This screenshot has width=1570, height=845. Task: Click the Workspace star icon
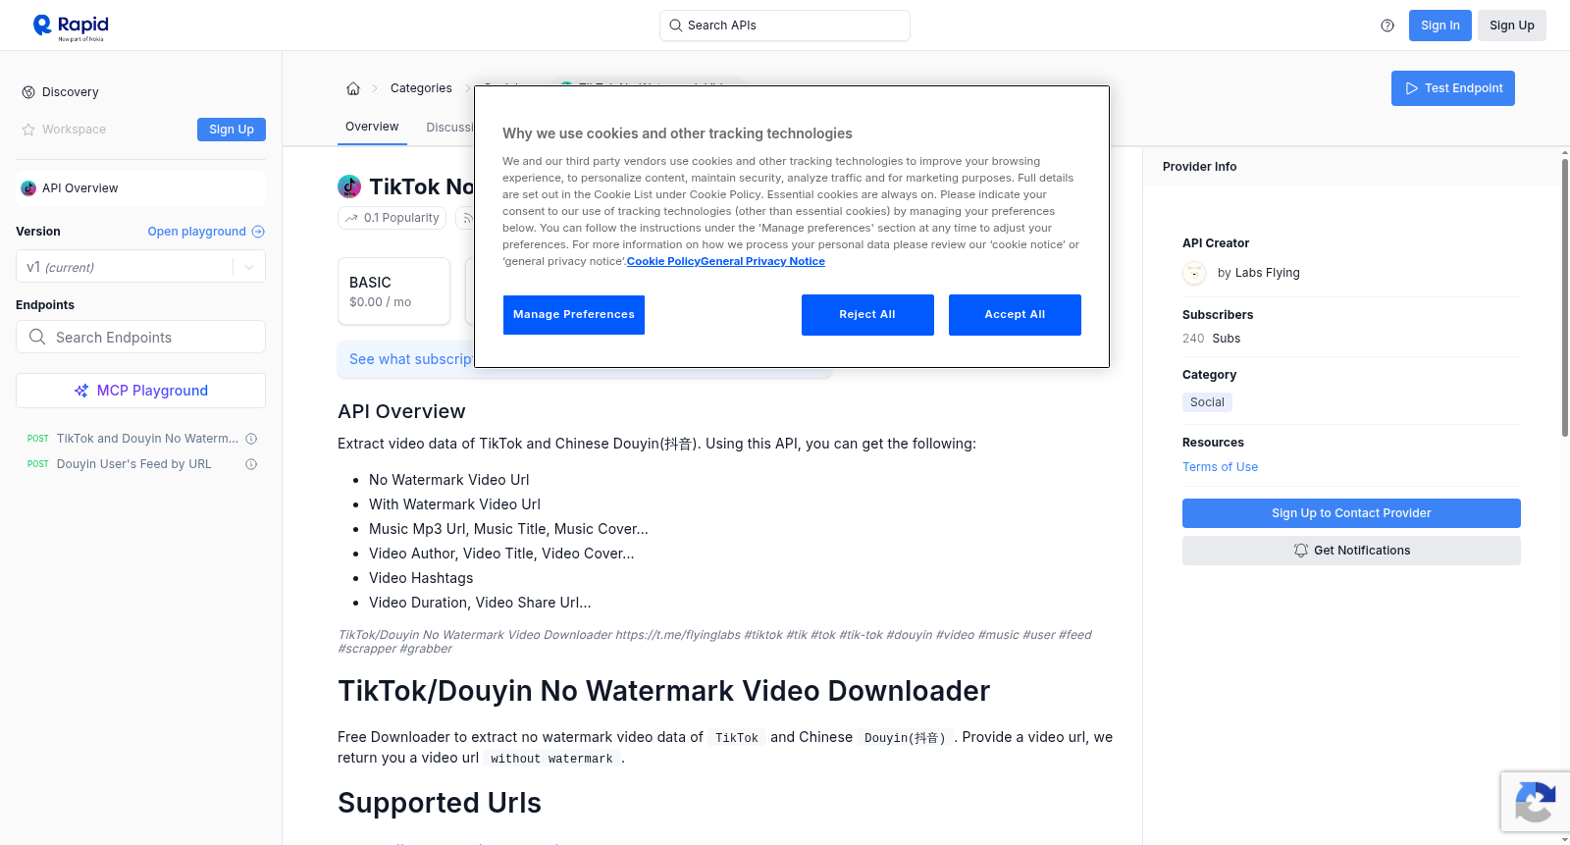(x=28, y=130)
